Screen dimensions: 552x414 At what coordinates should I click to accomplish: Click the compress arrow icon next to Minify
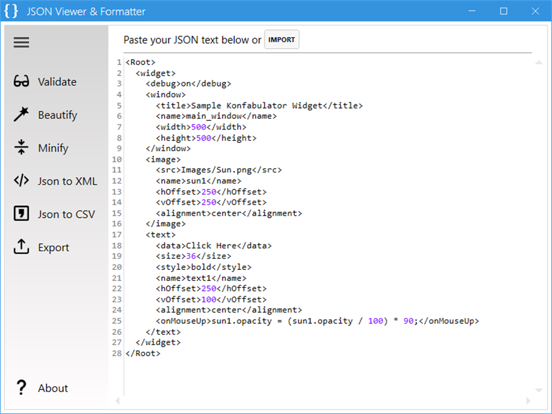(21, 147)
